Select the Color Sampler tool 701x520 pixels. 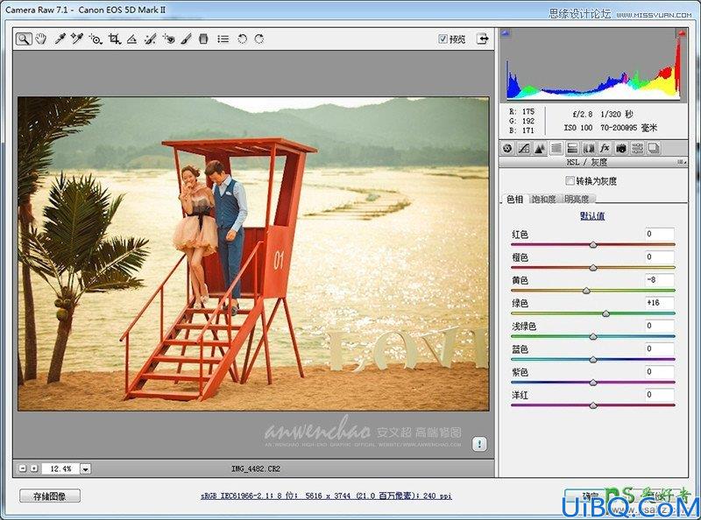(x=77, y=39)
